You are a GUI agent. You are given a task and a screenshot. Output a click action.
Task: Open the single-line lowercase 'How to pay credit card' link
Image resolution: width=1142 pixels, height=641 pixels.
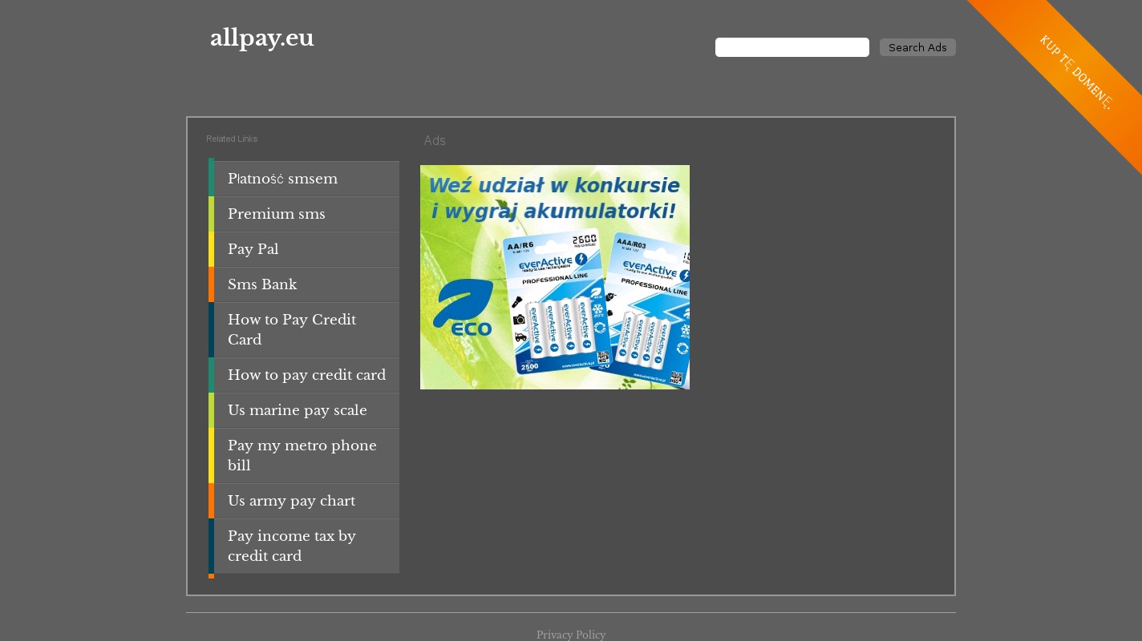[306, 375]
